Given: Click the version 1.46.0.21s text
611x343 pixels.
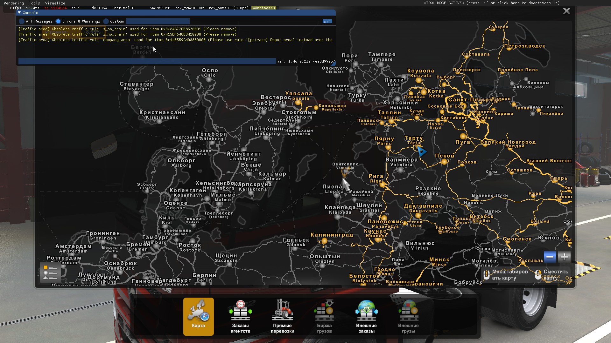Looking at the screenshot, I should click(306, 61).
